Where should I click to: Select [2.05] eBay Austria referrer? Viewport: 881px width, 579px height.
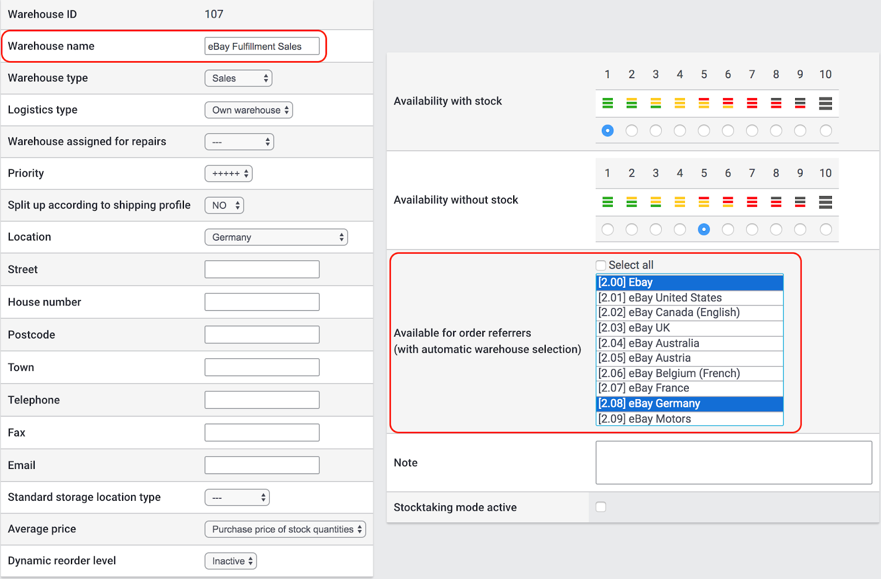(689, 358)
